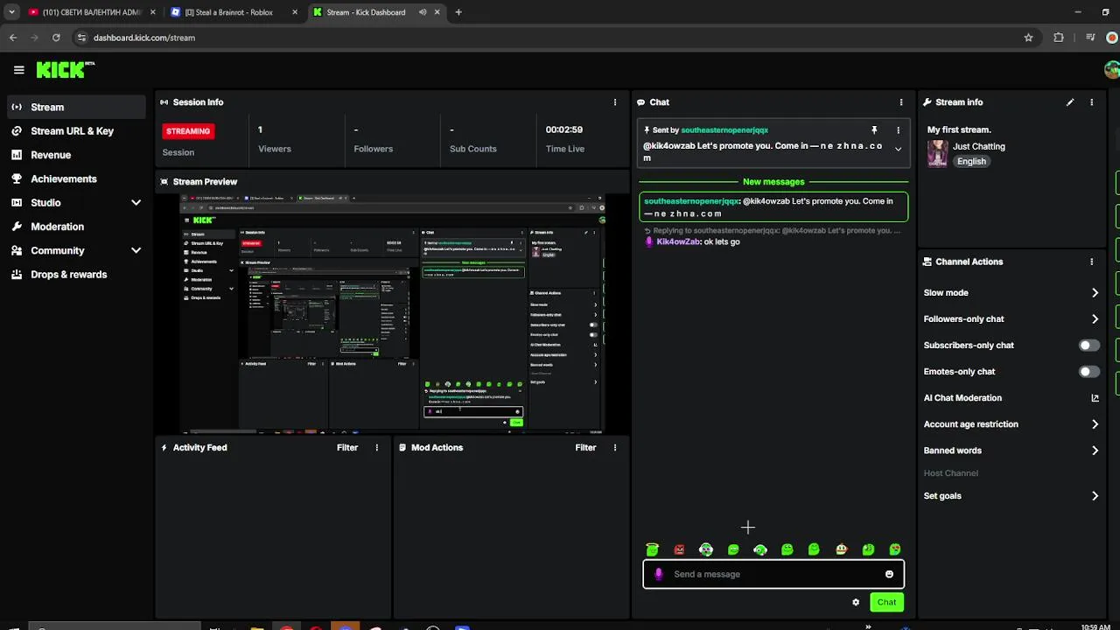
Task: Mute the Kick Dashboard tab audio
Action: click(423, 12)
